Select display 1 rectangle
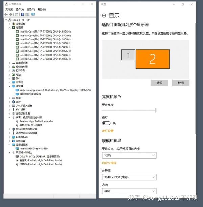 (128, 55)
